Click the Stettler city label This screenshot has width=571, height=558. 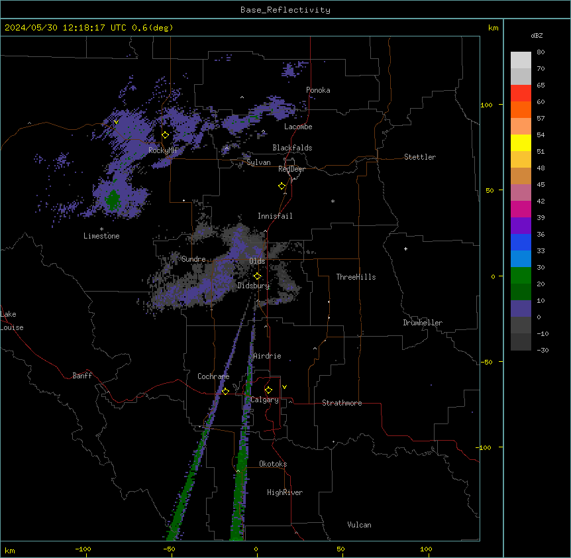[x=420, y=157]
